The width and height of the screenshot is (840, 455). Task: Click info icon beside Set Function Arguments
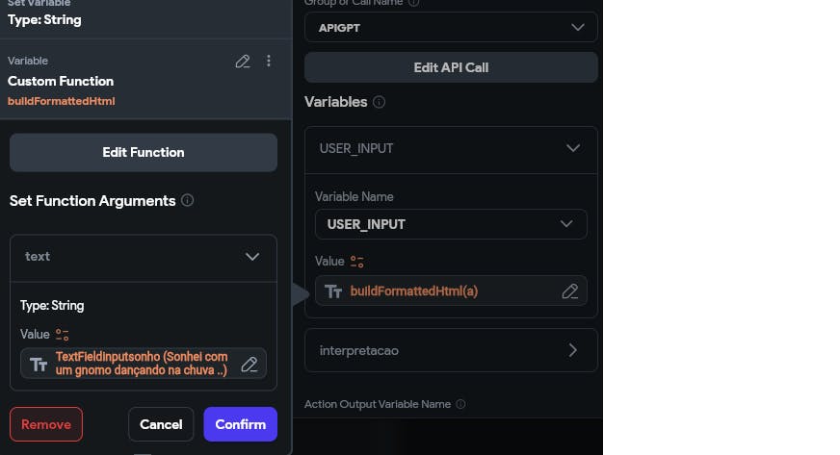tap(188, 201)
